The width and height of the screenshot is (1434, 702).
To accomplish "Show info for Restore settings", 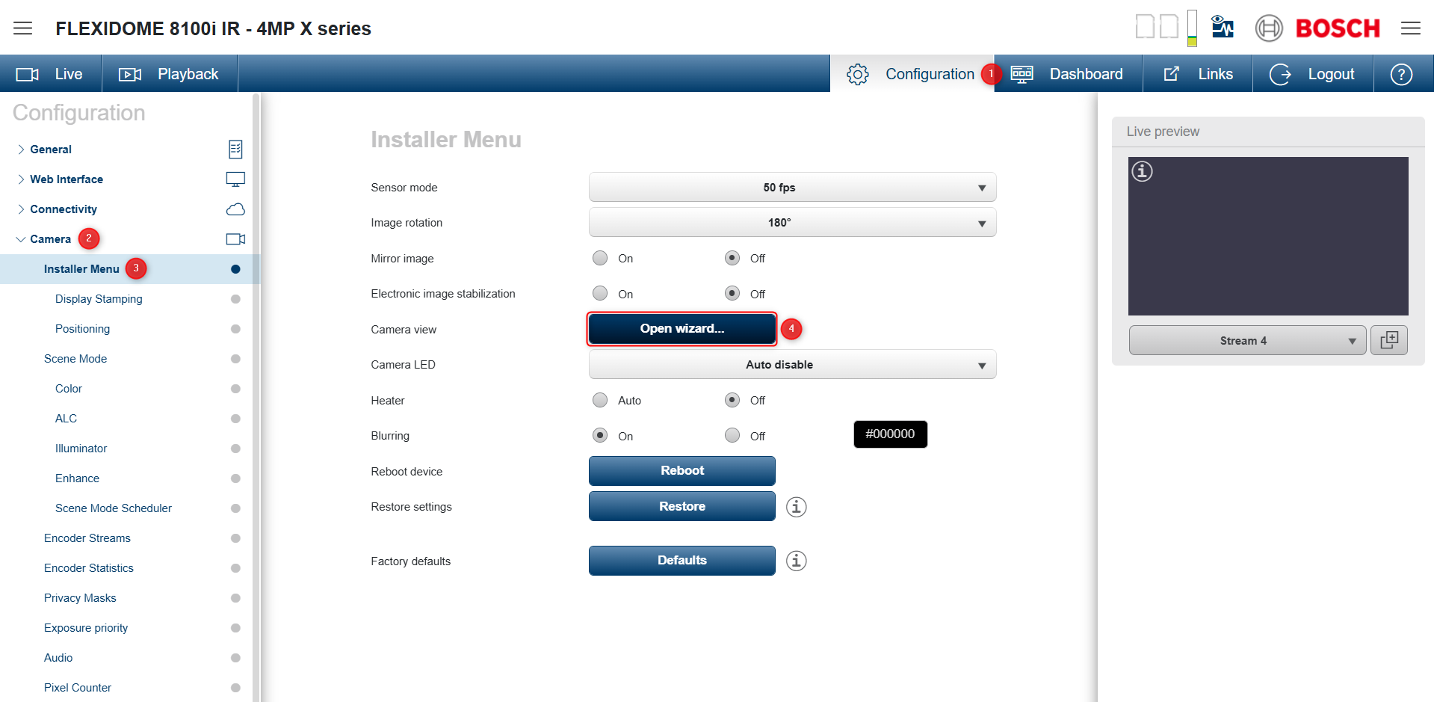I will [x=797, y=507].
